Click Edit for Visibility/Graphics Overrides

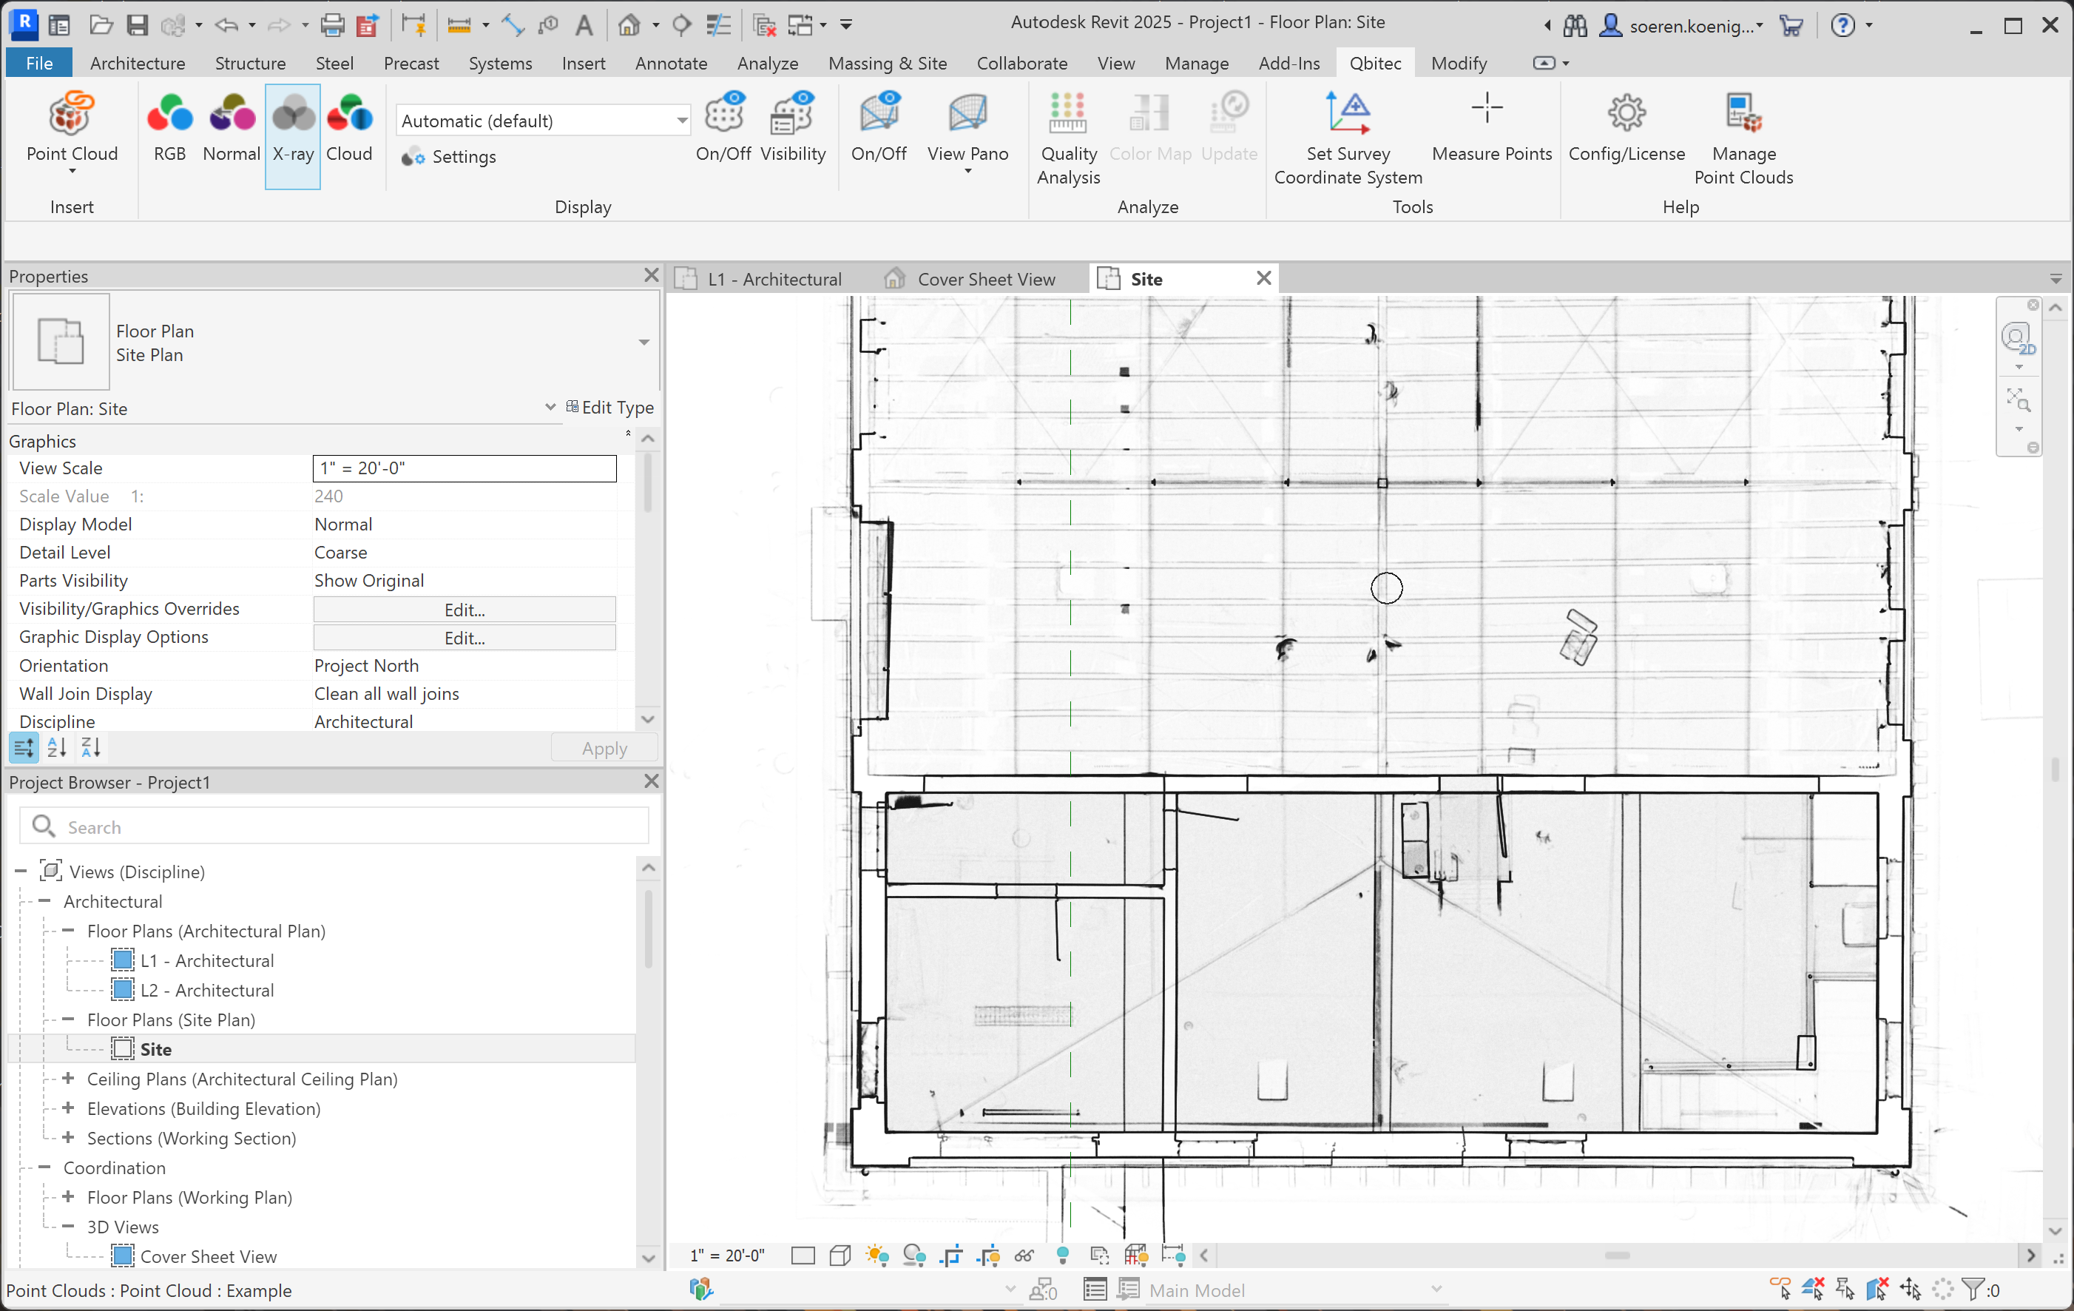465,610
